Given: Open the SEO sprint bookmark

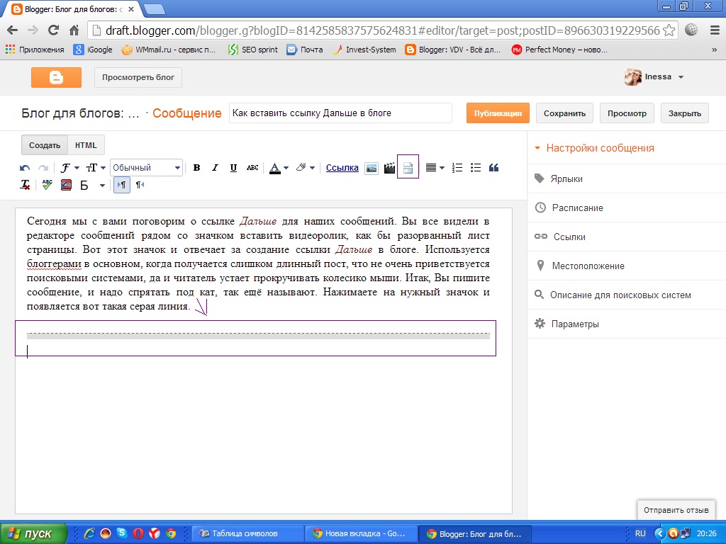Looking at the screenshot, I should pyautogui.click(x=253, y=50).
